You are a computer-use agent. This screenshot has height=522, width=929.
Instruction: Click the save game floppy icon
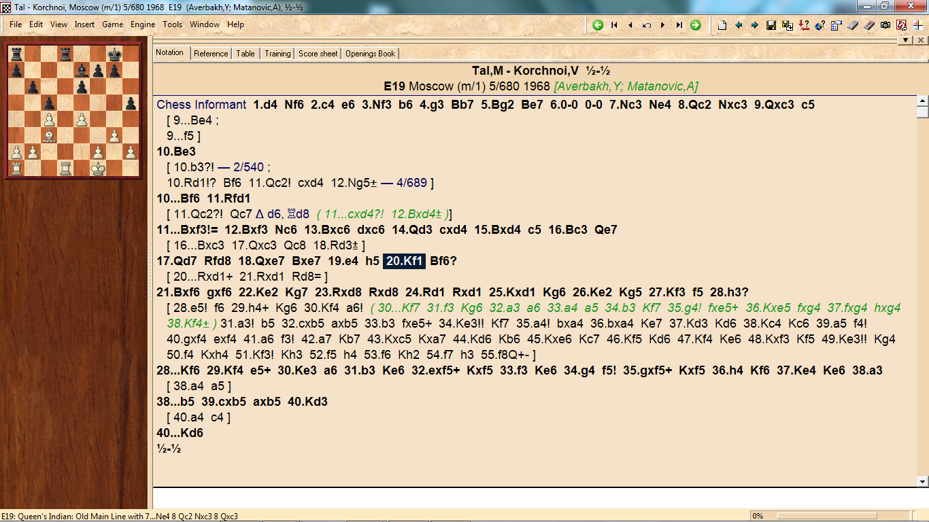(771, 25)
